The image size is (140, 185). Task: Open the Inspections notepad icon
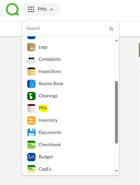[x=31, y=72]
